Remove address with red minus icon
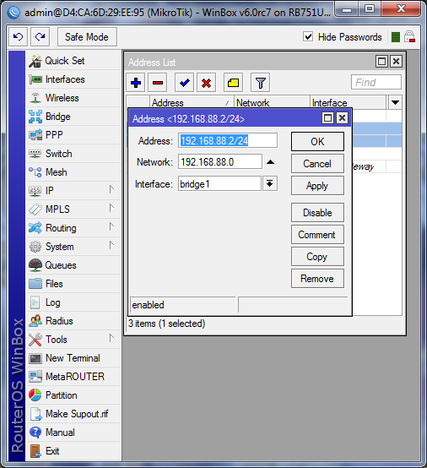This screenshot has width=427, height=468. (158, 83)
